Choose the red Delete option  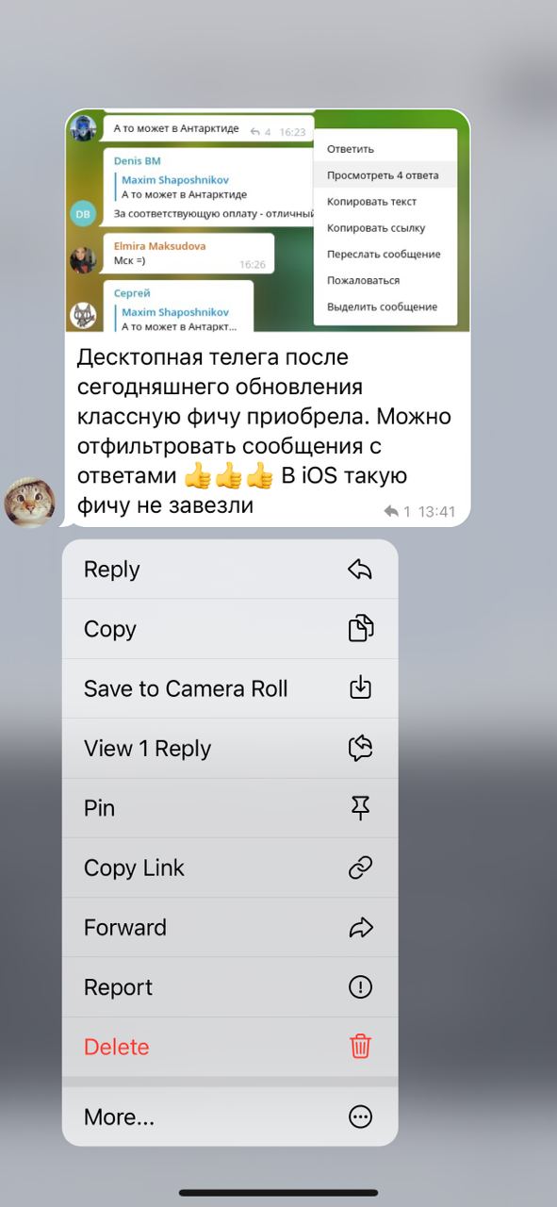pos(230,1047)
